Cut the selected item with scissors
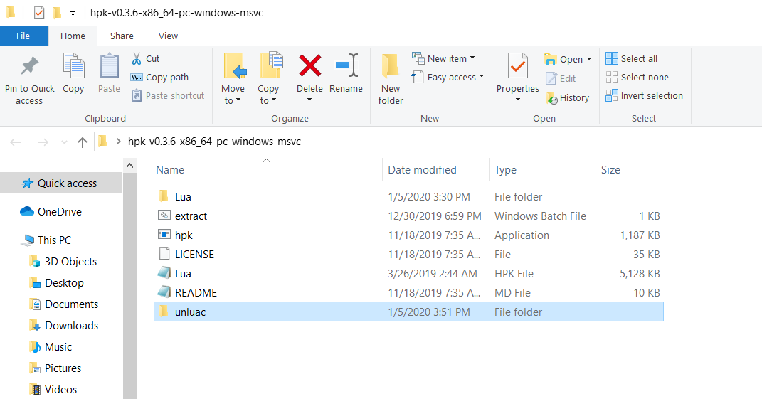The height and width of the screenshot is (399, 762). [146, 59]
